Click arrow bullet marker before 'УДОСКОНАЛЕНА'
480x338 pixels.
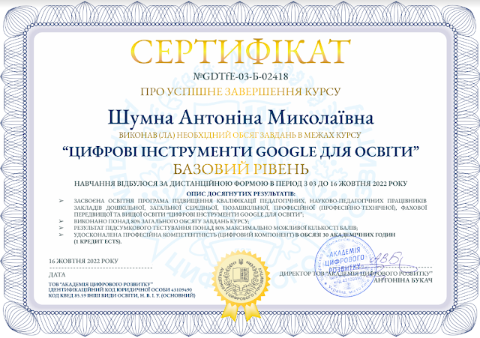61,235
